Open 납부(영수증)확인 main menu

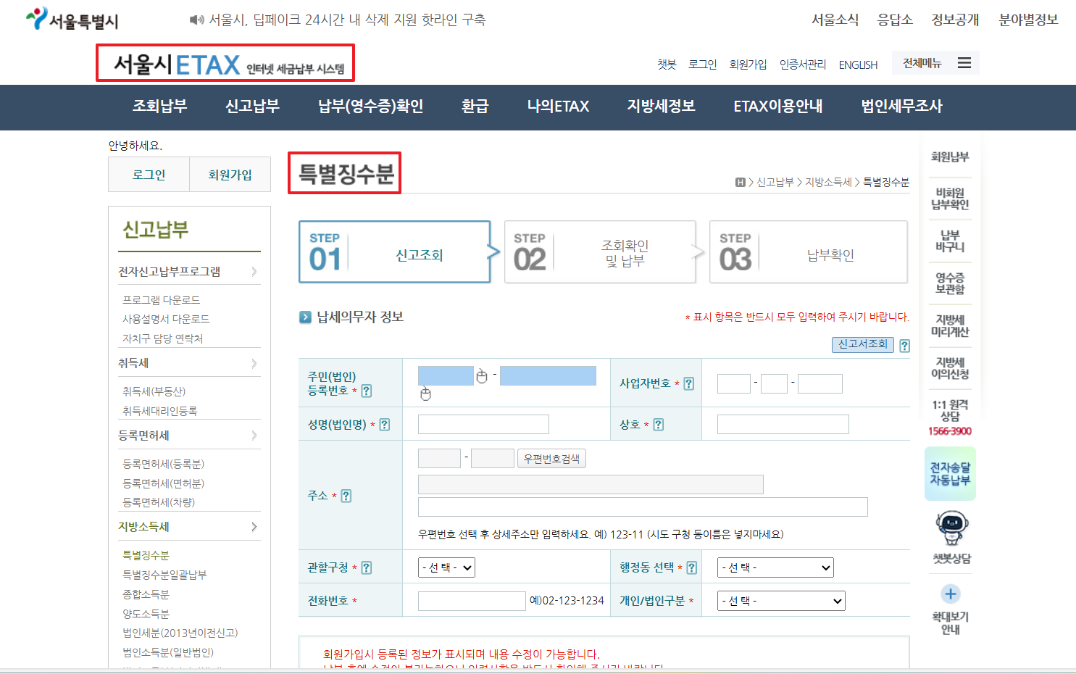pos(370,107)
